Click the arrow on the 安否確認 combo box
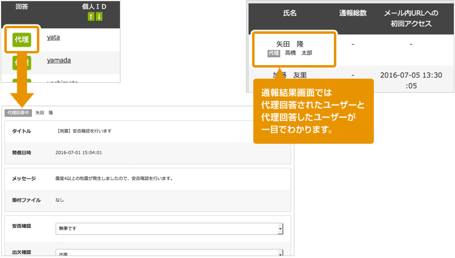This screenshot has width=455, height=258. point(280,229)
